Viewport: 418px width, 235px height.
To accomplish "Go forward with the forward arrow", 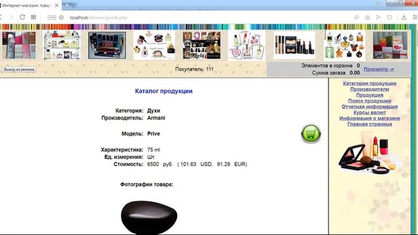I will (11, 17).
